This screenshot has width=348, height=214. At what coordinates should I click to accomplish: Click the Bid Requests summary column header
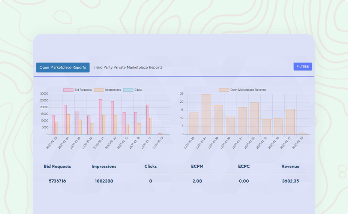pyautogui.click(x=57, y=166)
